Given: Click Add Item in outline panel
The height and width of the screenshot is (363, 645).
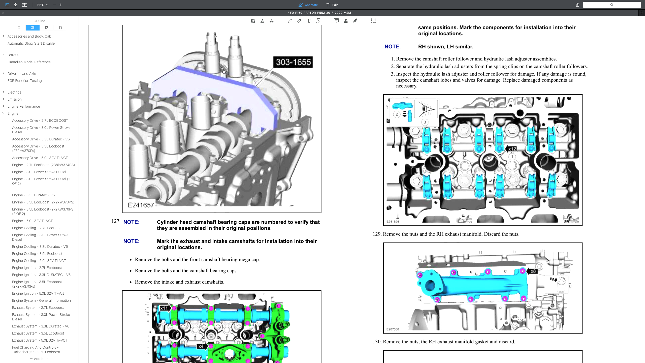Looking at the screenshot, I should (x=39, y=359).
